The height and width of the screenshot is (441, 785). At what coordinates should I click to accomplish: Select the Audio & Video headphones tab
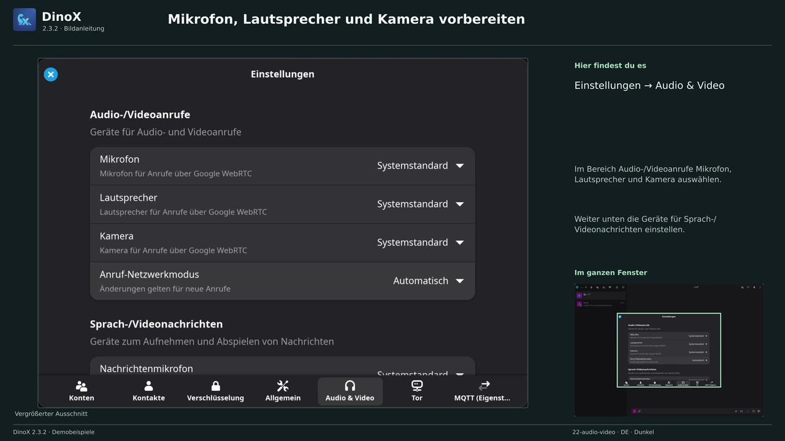point(350,391)
